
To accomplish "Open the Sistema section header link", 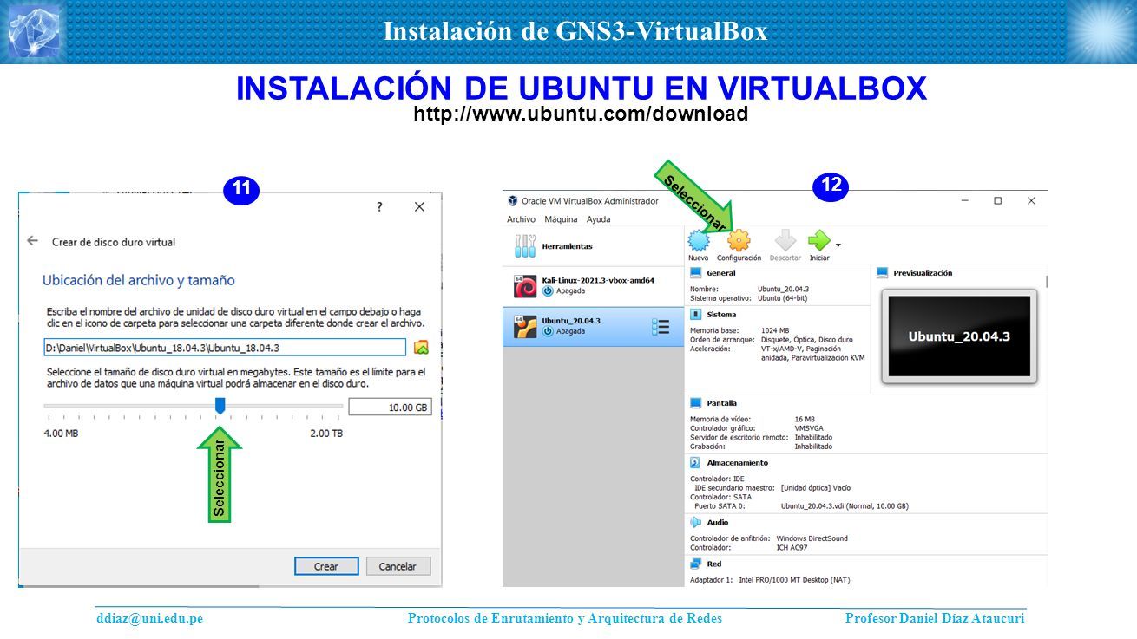I will [x=721, y=315].
